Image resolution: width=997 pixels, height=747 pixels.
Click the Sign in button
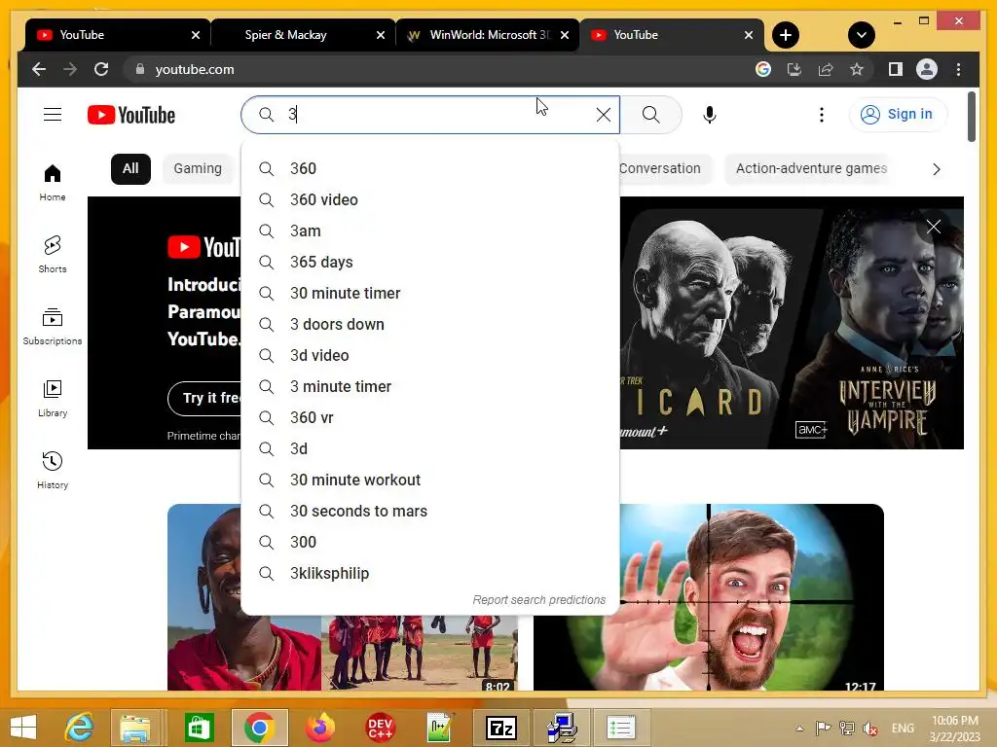pos(897,115)
